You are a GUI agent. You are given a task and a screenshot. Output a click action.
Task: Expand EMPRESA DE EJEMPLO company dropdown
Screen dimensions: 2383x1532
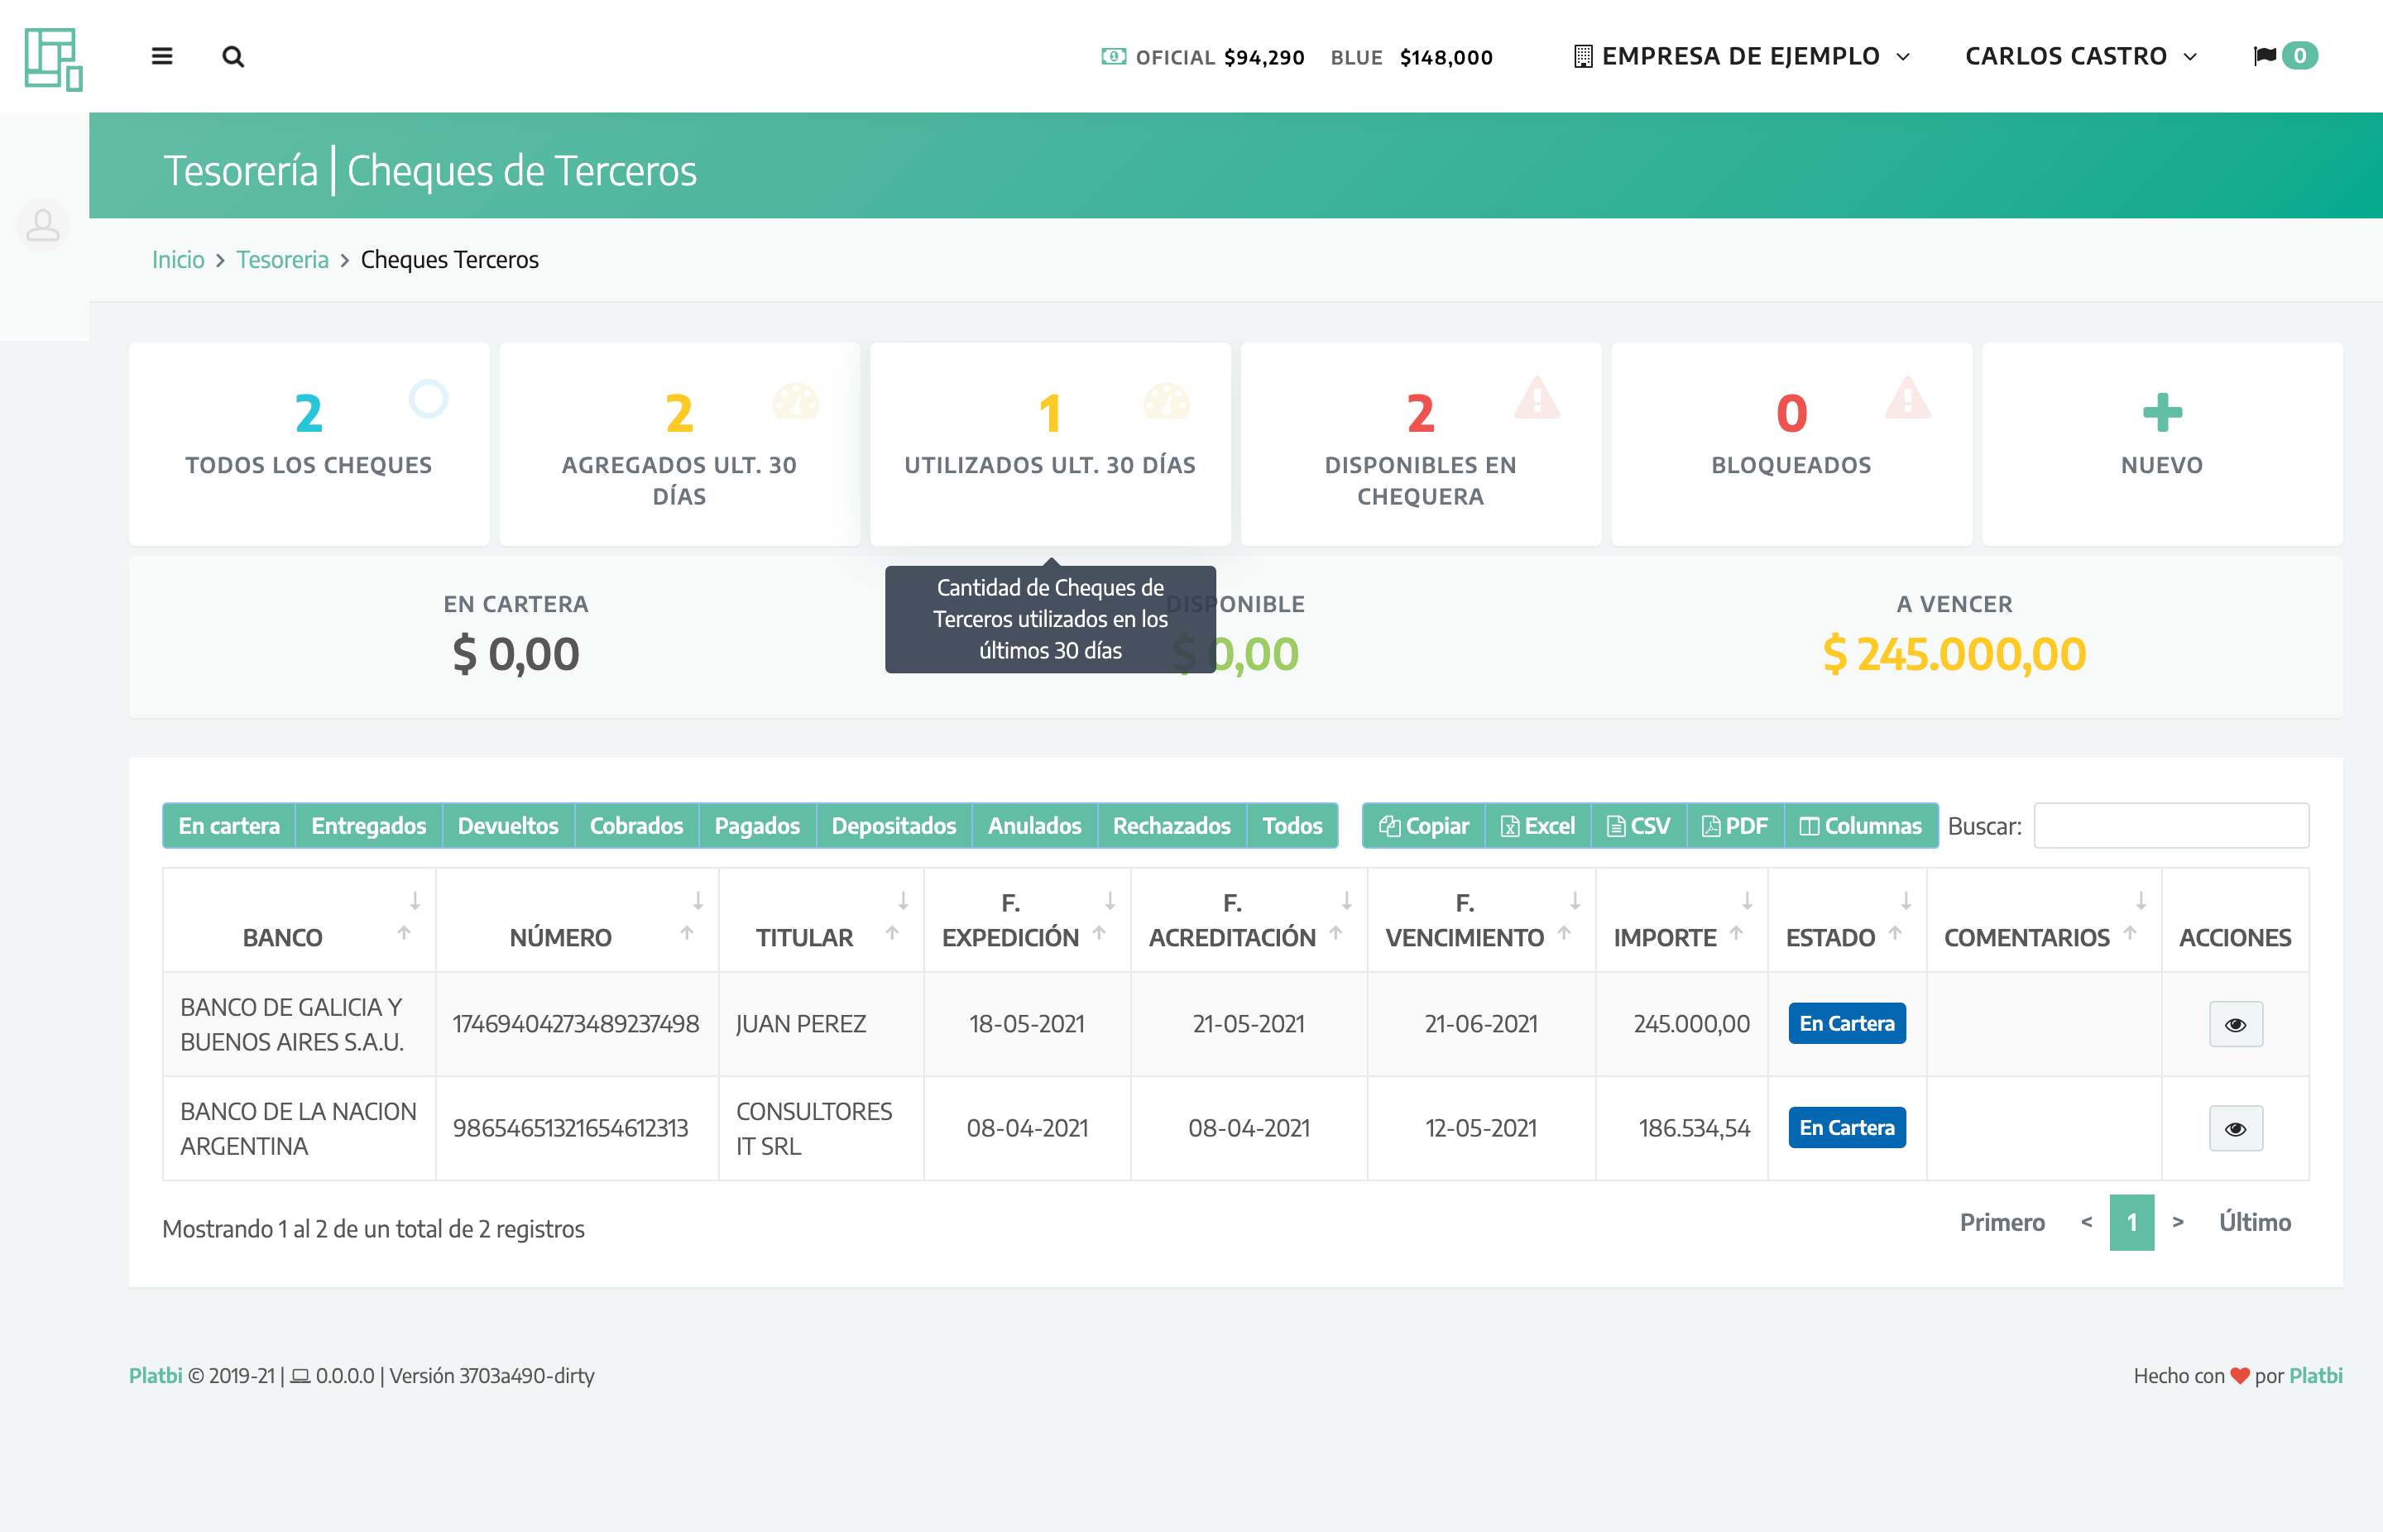click(1743, 57)
